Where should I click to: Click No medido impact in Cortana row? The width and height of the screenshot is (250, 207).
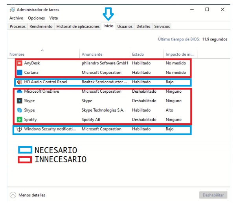[176, 73]
